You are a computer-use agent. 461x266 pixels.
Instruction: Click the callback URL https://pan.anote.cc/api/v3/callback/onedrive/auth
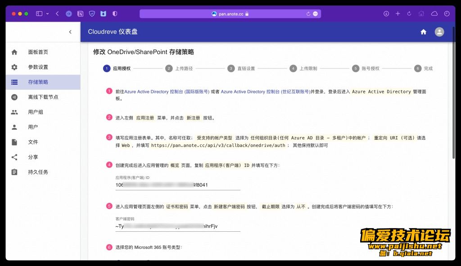click(x=218, y=145)
